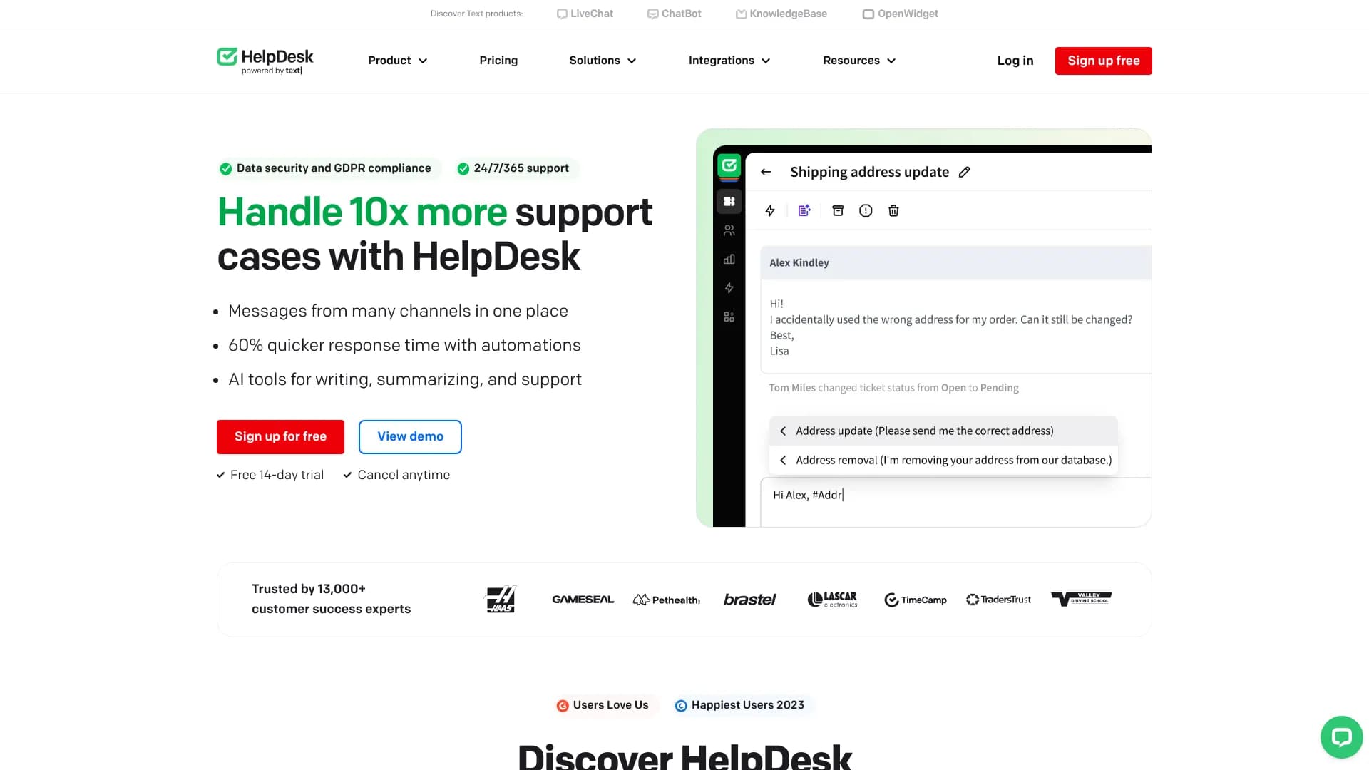Viewport: 1369px width, 770px height.
Task: Click the exclamation spam icon in ticket toolbar
Action: pyautogui.click(x=866, y=210)
